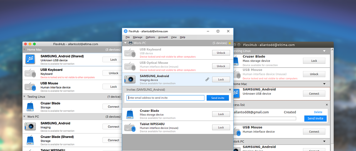Screen dimensions: 356x151
Task: Open the Account menu
Action: (x=163, y=37)
